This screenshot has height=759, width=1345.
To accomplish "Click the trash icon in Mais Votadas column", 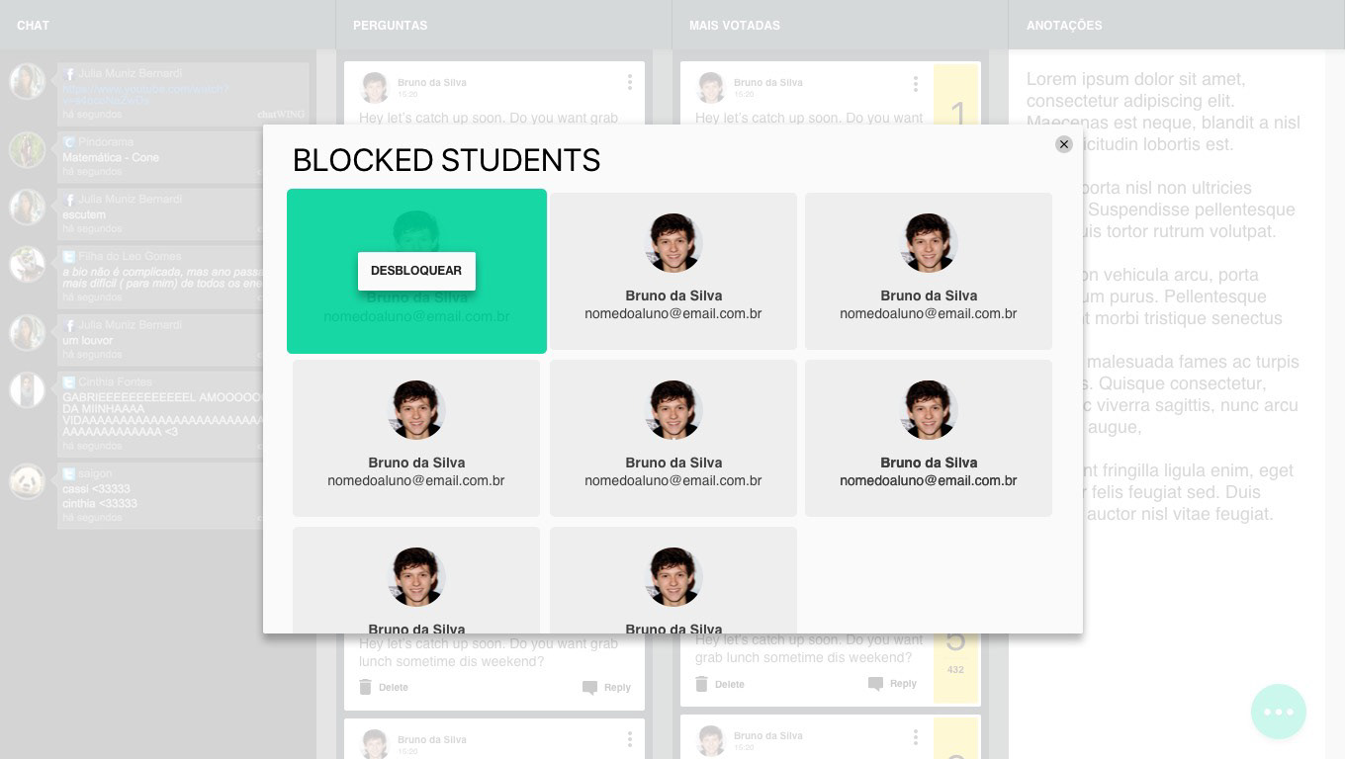I will pos(702,684).
